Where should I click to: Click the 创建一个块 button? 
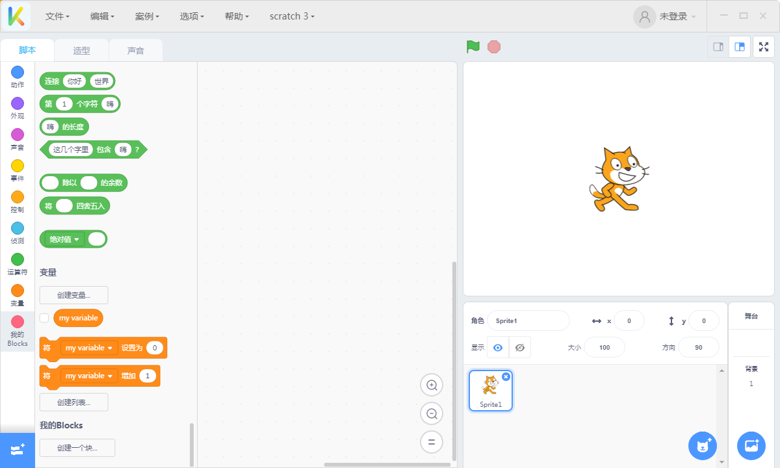tap(77, 448)
